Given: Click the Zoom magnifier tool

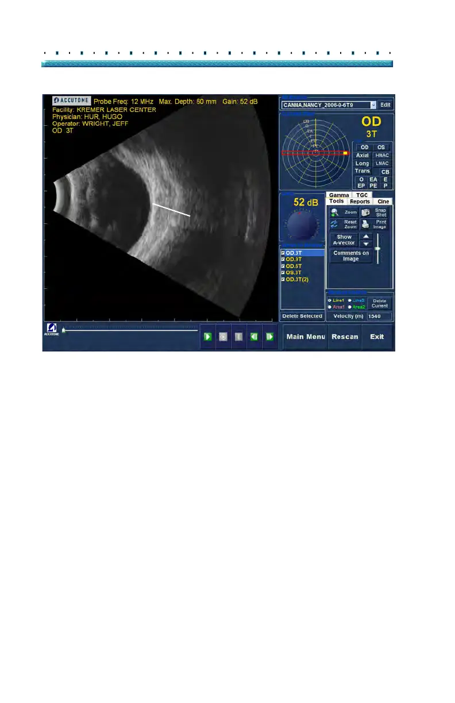Looking at the screenshot, I should 335,213.
